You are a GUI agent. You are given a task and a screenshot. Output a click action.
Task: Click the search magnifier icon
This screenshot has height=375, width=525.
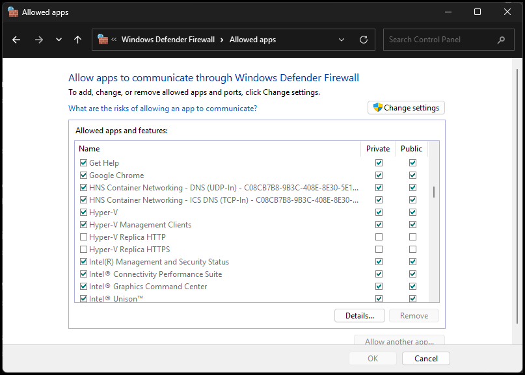click(x=501, y=40)
